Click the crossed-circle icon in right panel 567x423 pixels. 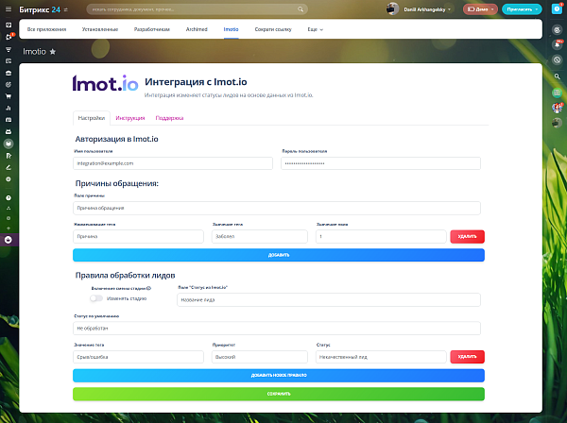tap(558, 60)
